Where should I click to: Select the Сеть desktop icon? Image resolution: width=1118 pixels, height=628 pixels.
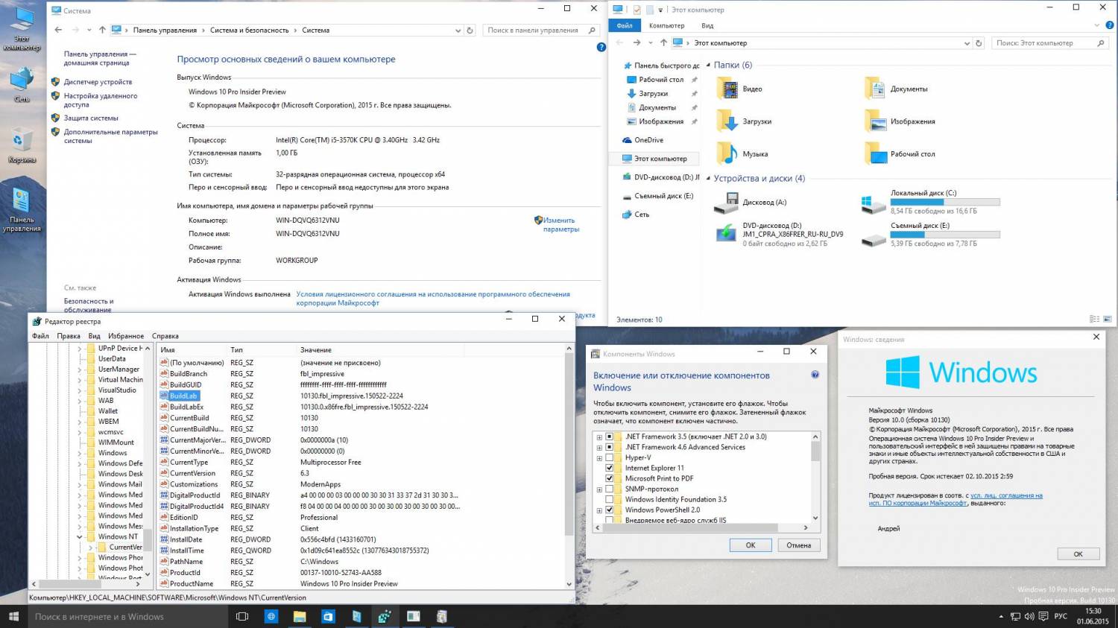click(x=22, y=85)
